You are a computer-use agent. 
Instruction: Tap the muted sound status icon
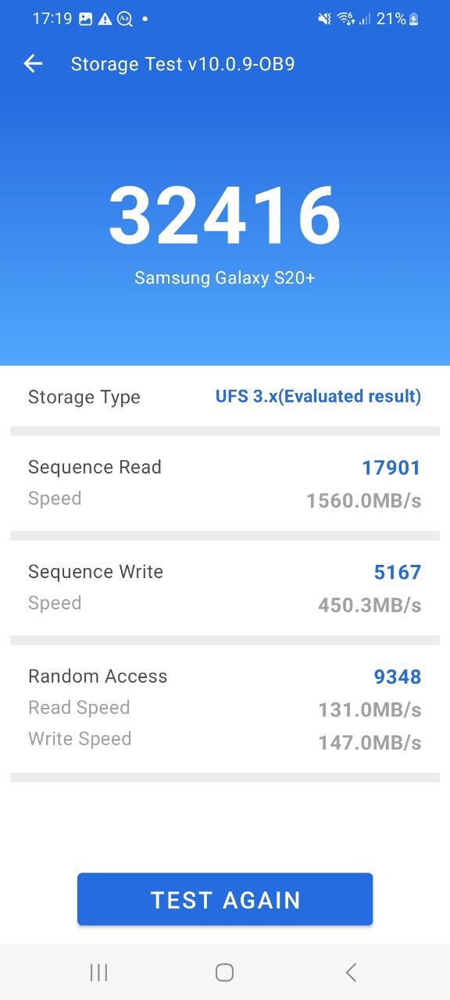(x=324, y=19)
